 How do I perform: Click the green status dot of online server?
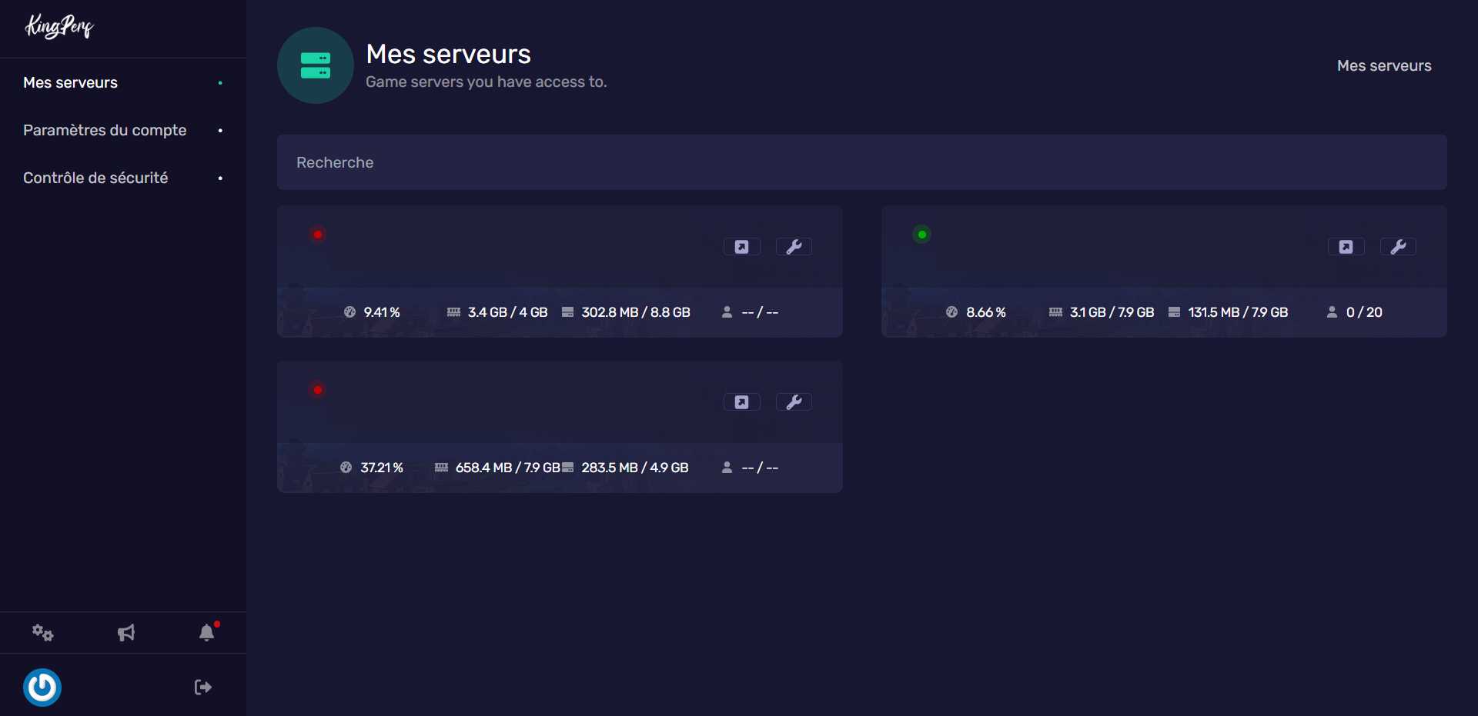pyautogui.click(x=921, y=235)
